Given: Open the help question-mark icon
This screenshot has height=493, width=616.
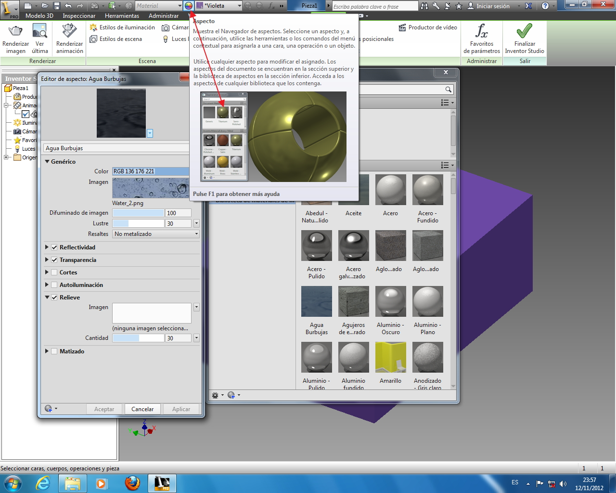Looking at the screenshot, I should pos(545,6).
